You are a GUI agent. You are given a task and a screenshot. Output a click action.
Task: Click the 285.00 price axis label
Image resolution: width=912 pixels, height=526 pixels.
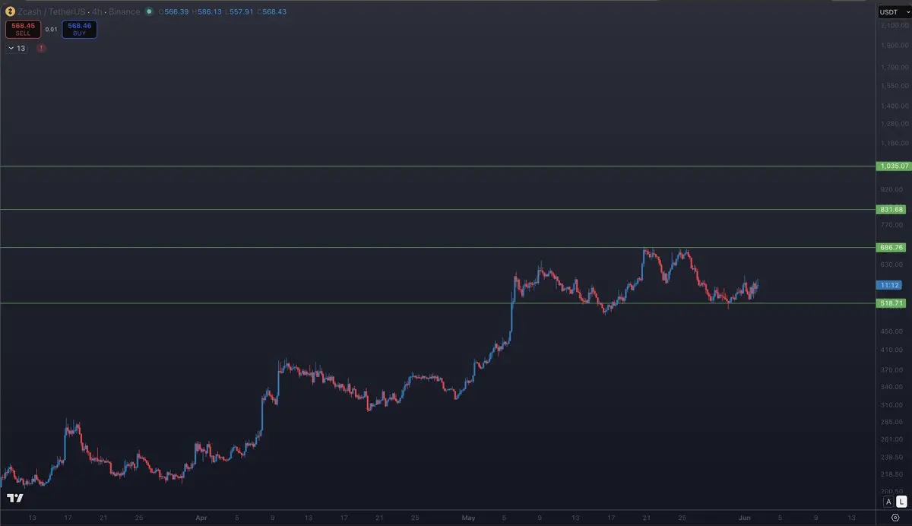coord(892,421)
